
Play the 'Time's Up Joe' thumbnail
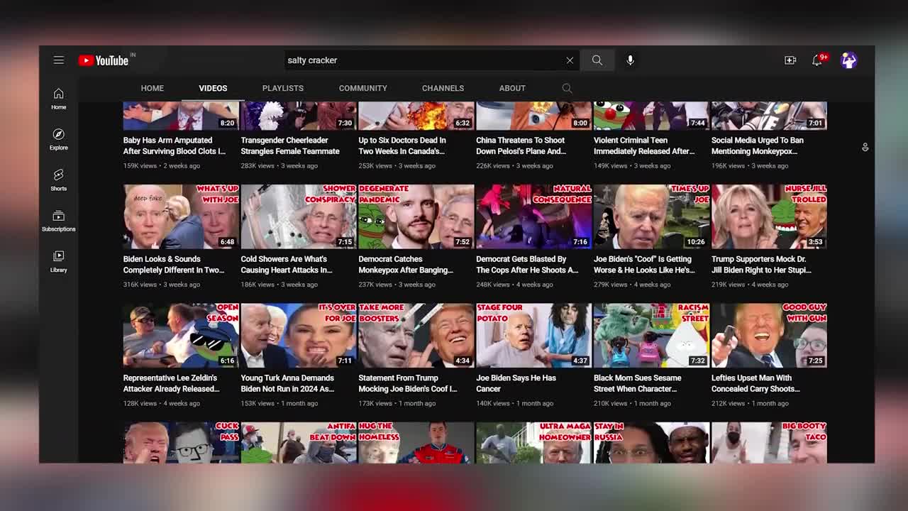(x=652, y=216)
